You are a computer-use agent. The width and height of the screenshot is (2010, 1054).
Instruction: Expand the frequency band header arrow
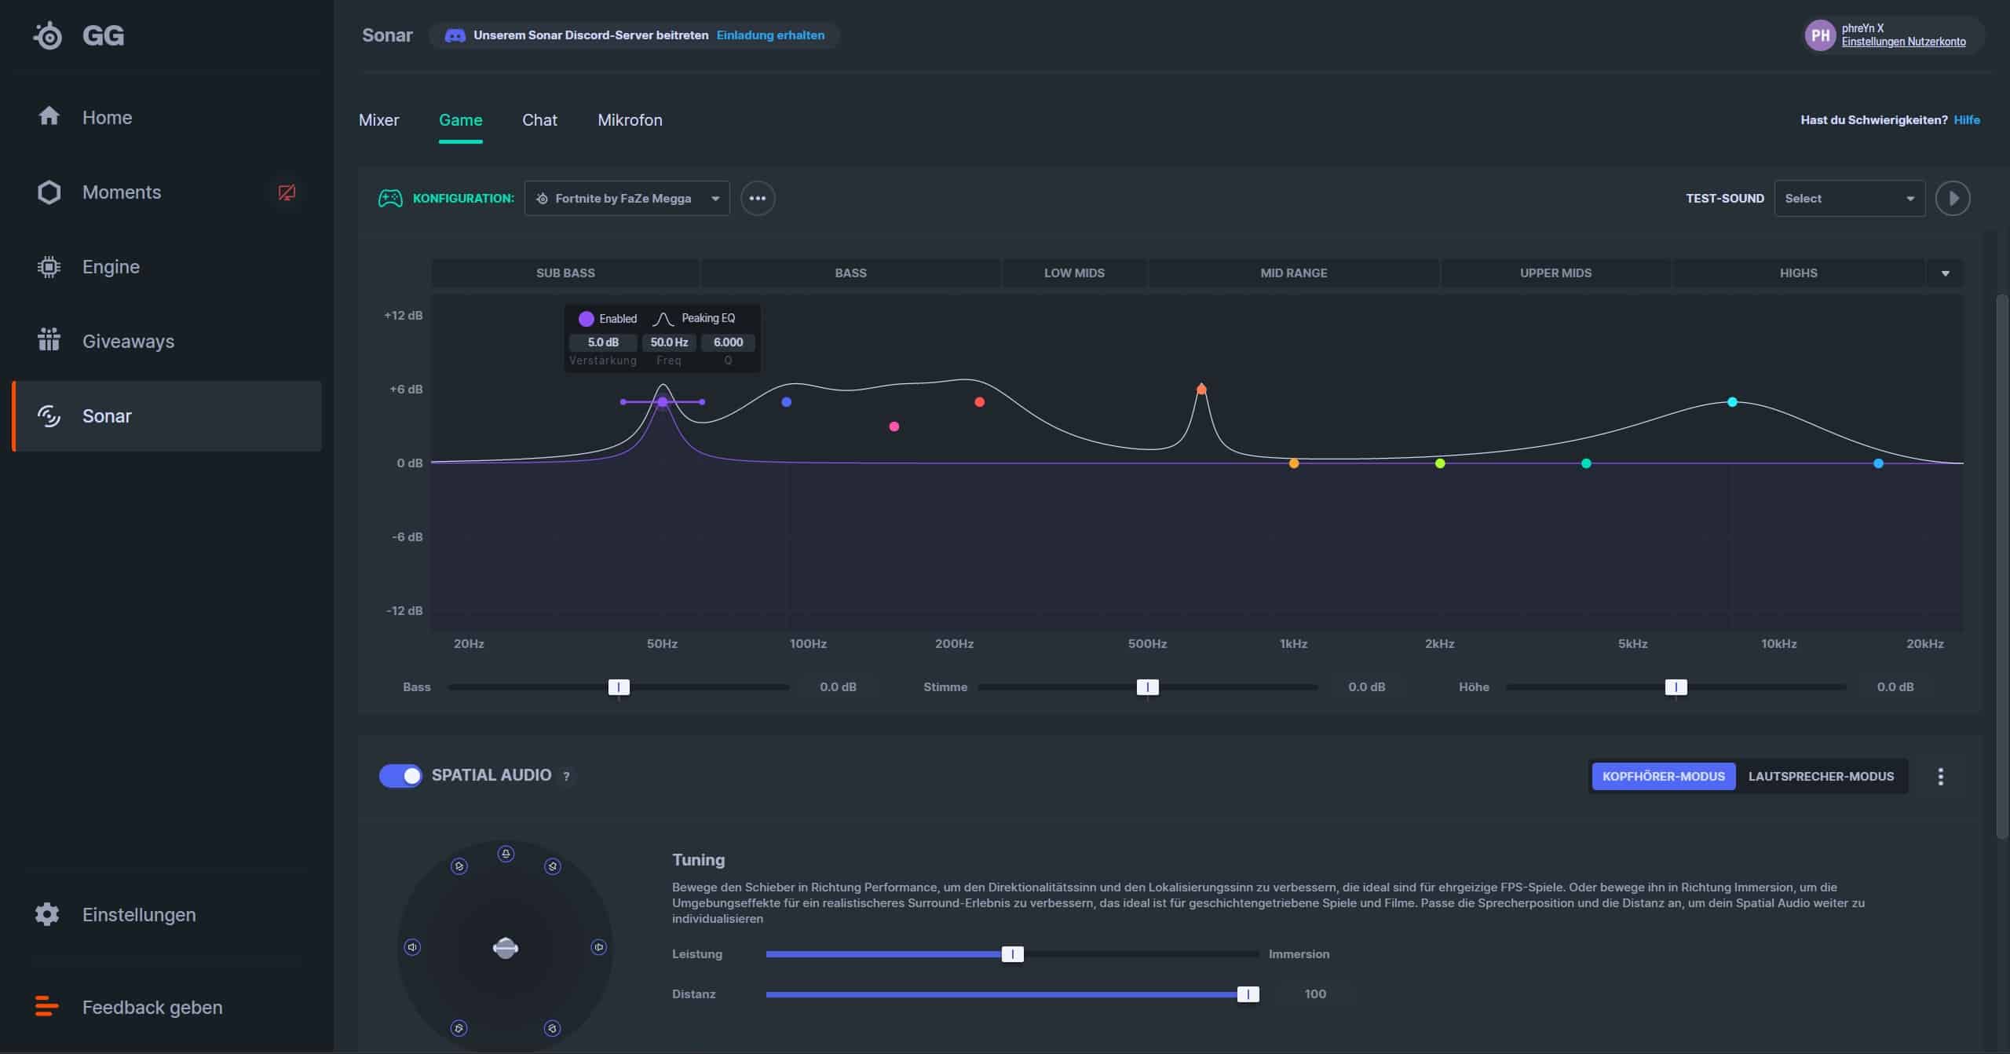point(1945,273)
